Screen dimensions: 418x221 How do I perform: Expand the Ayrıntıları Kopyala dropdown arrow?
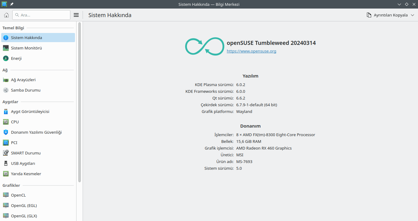412,15
